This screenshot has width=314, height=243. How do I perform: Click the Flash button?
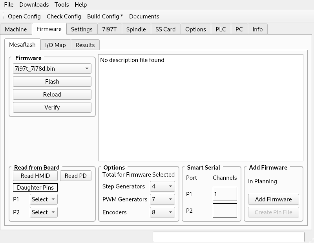point(52,82)
